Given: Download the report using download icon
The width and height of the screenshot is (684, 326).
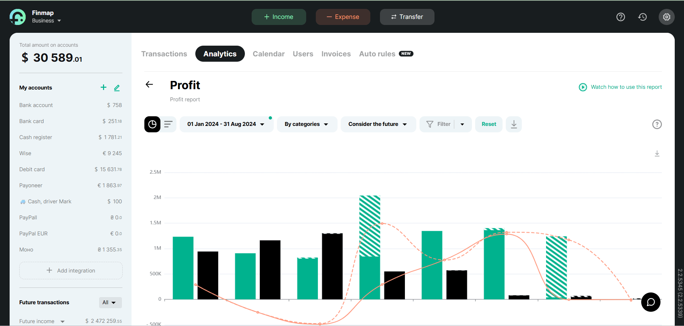Looking at the screenshot, I should point(513,124).
